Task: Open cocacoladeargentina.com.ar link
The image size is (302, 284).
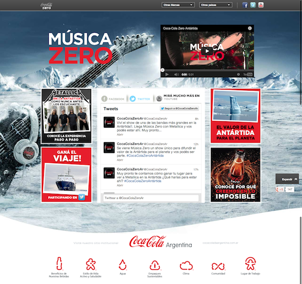Action: point(220,243)
